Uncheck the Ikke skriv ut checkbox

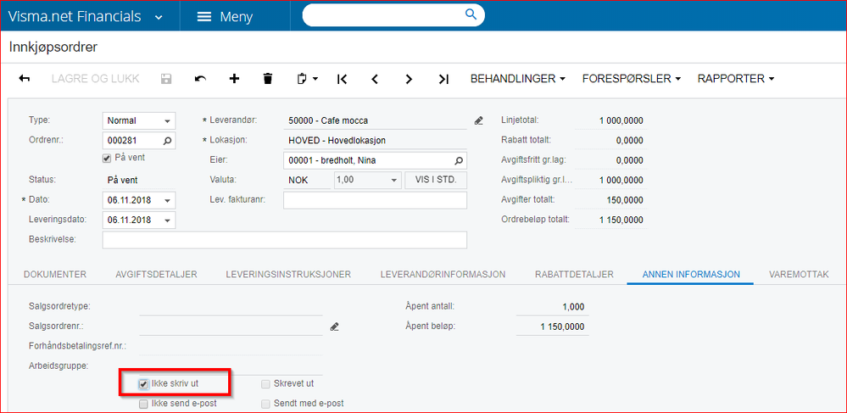[x=143, y=384]
